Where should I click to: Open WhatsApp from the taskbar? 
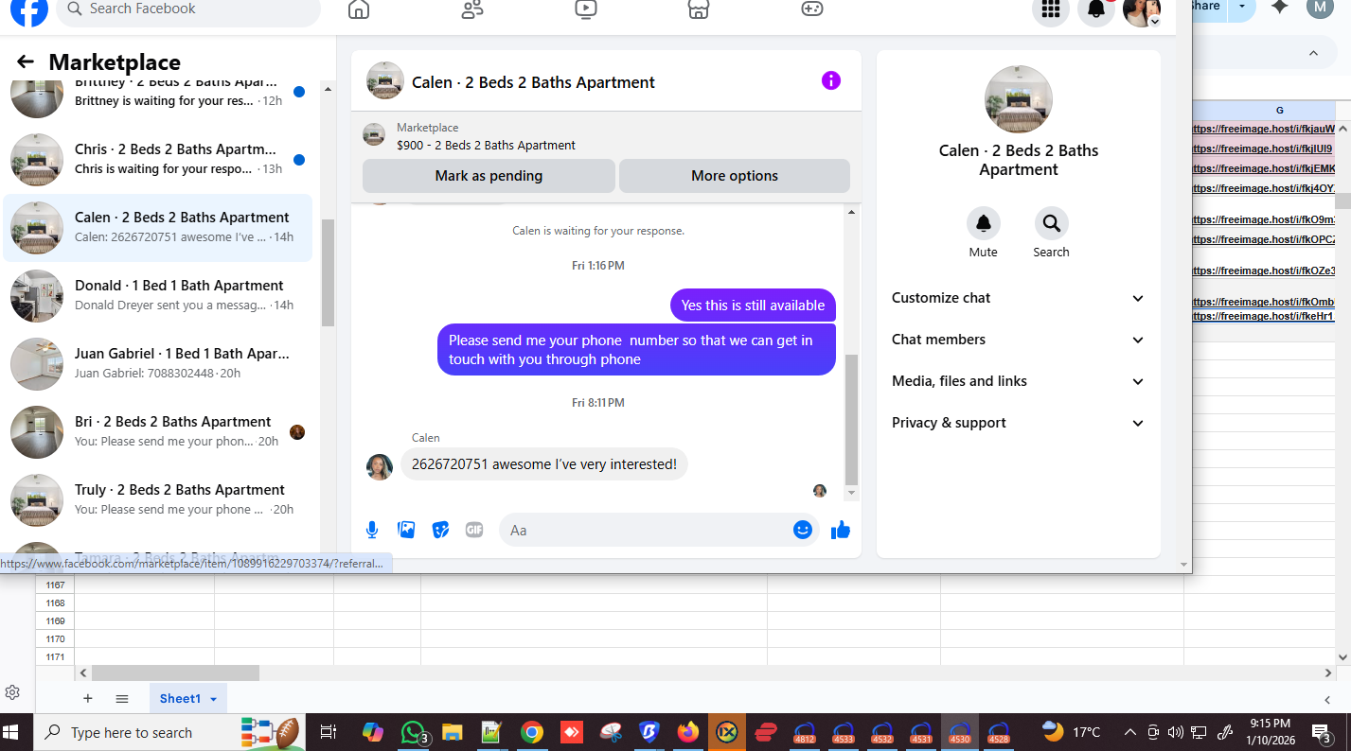414,732
